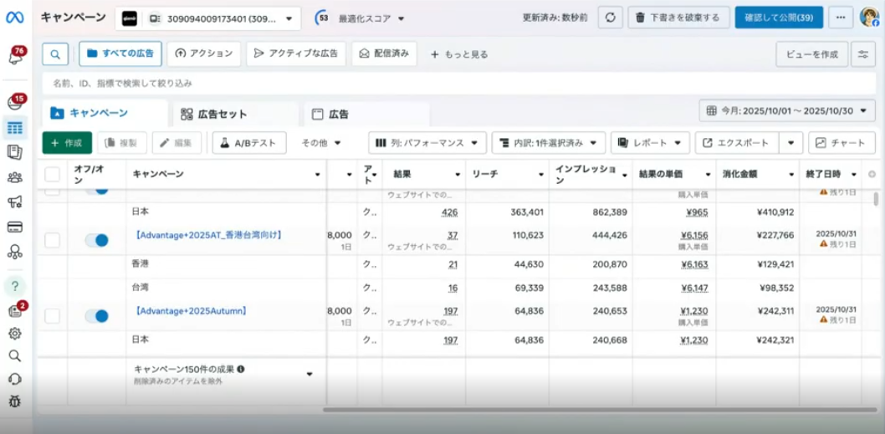Open the help question mark icon
The image size is (885, 434).
click(14, 286)
